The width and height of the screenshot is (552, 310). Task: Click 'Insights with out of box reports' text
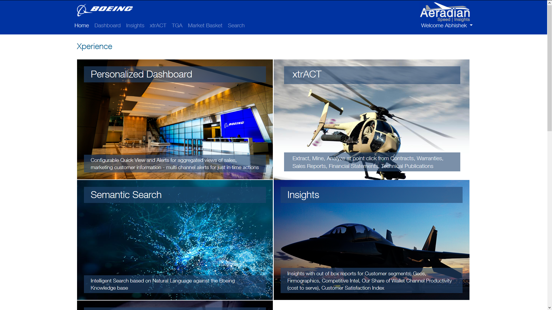(369, 281)
